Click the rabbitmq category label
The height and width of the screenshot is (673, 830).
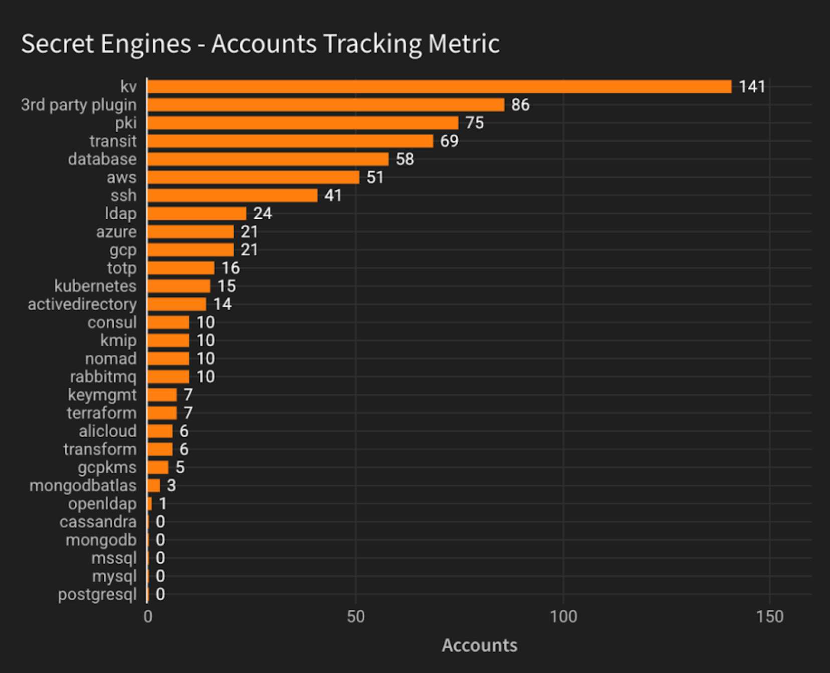click(103, 377)
